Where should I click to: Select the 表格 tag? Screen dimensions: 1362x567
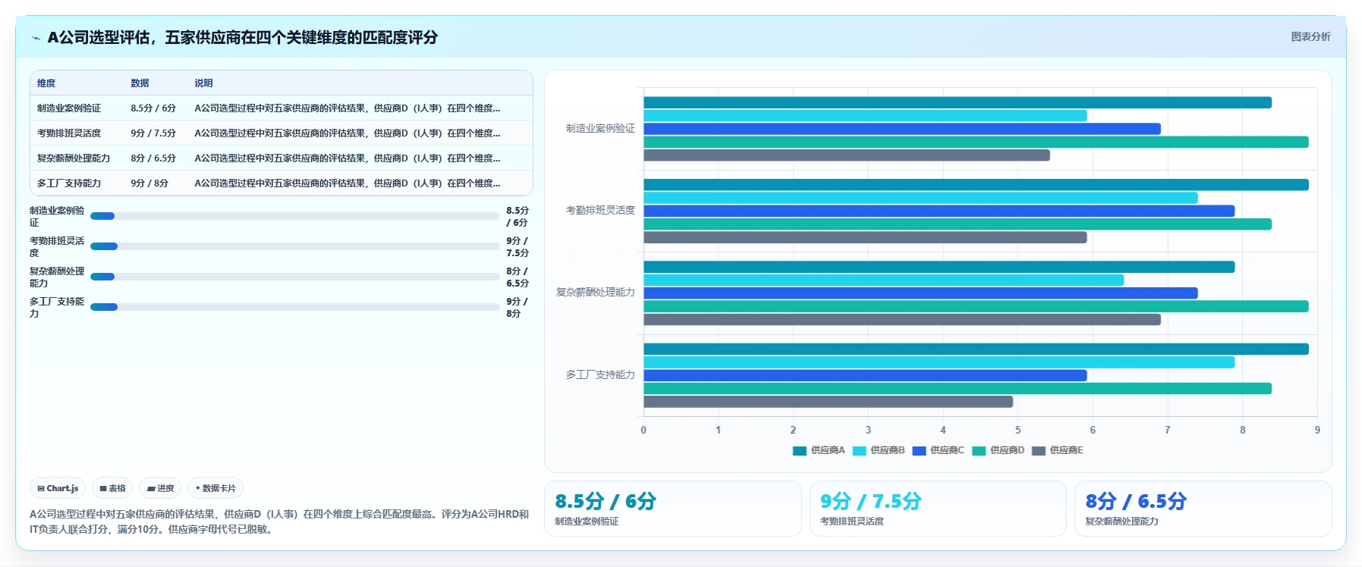pos(112,488)
